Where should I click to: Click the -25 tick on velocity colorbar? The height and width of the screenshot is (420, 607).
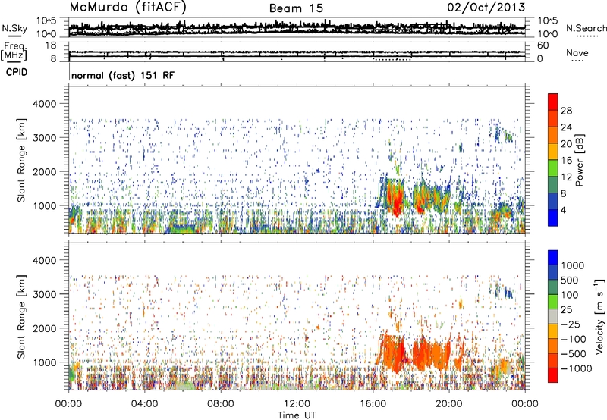tap(571, 324)
